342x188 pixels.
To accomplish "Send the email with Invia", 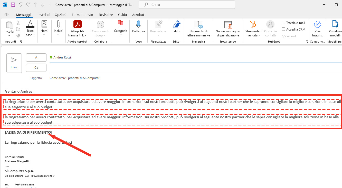I will click(14, 63).
